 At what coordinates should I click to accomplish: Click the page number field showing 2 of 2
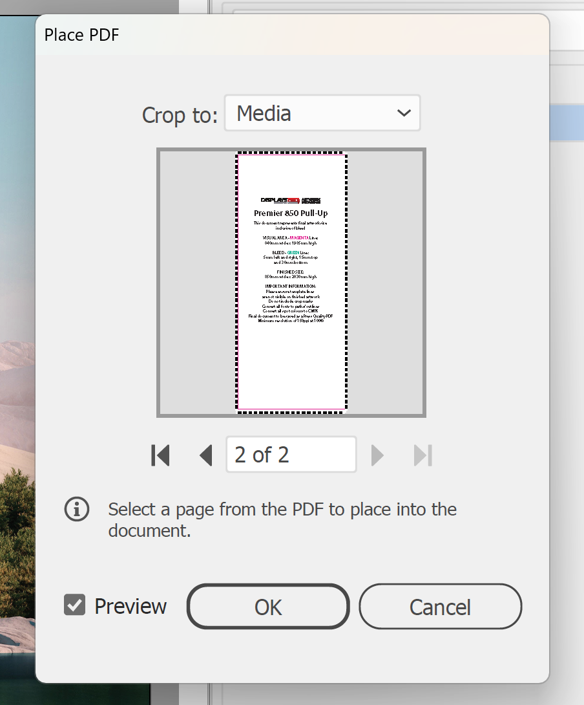[291, 454]
